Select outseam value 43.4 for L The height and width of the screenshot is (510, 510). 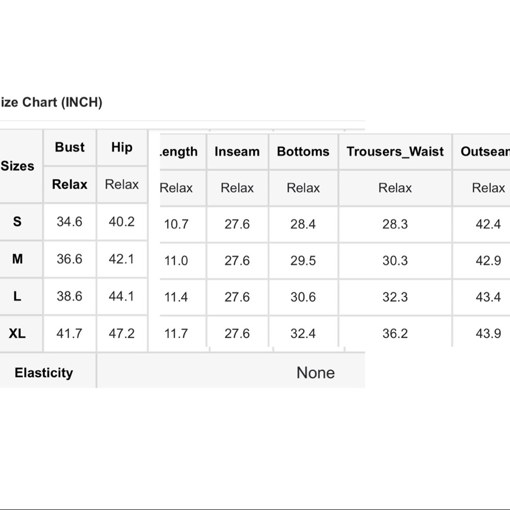click(488, 297)
